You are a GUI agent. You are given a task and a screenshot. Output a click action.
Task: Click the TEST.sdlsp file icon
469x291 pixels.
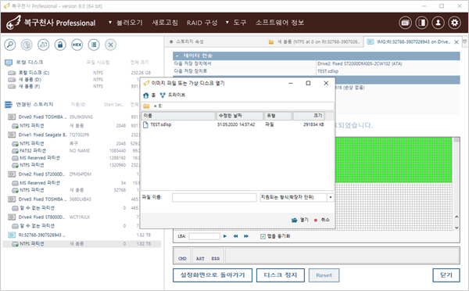(x=145, y=124)
